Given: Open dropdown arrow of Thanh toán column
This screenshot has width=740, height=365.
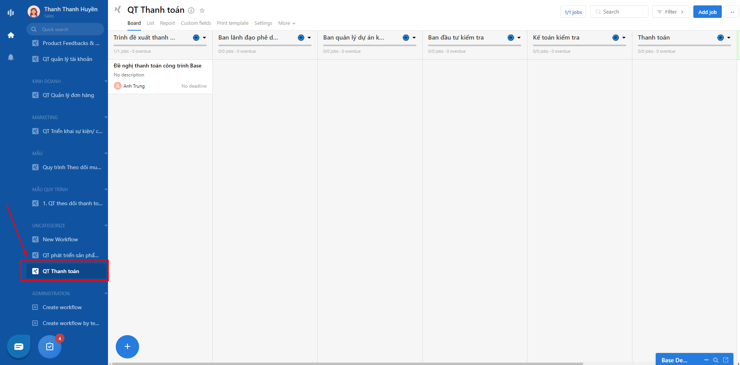Looking at the screenshot, I should point(729,38).
